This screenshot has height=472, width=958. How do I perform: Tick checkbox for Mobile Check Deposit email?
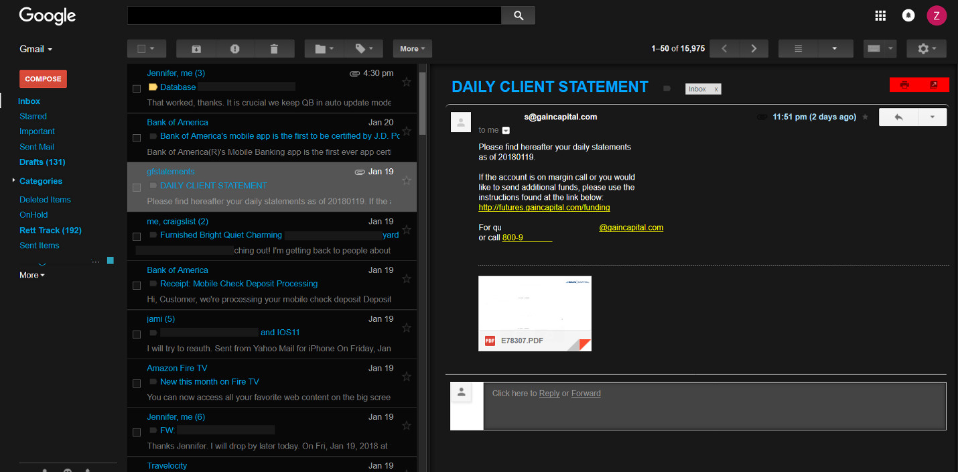[x=137, y=285]
